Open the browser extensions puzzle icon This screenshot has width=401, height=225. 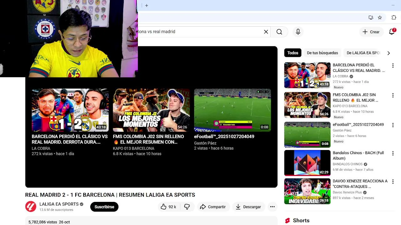394,17
